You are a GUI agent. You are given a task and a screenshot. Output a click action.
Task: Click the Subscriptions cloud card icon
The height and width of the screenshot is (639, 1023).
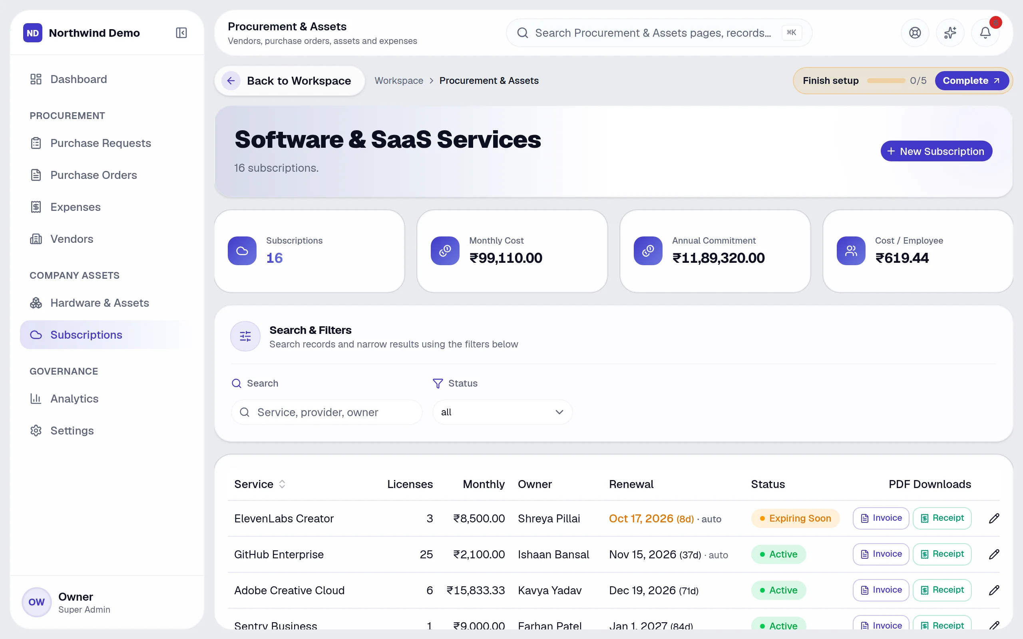click(242, 251)
